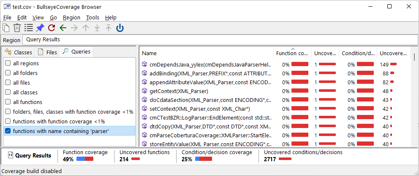Click the cmDependsJava_yylex function icon
Image resolution: width=419 pixels, height=176 pixels.
coord(144,64)
